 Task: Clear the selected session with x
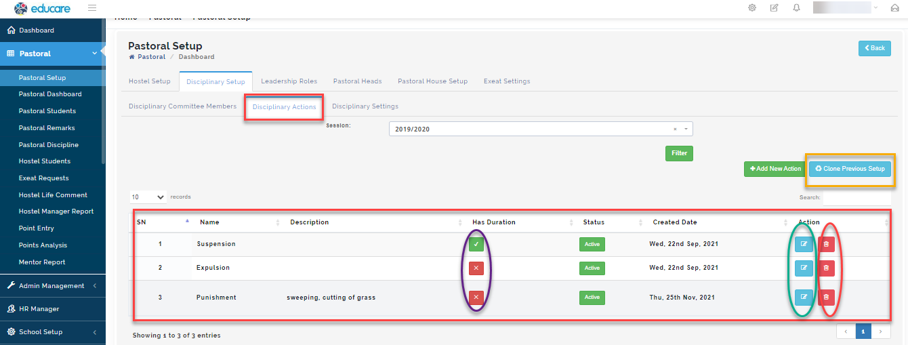pyautogui.click(x=675, y=129)
